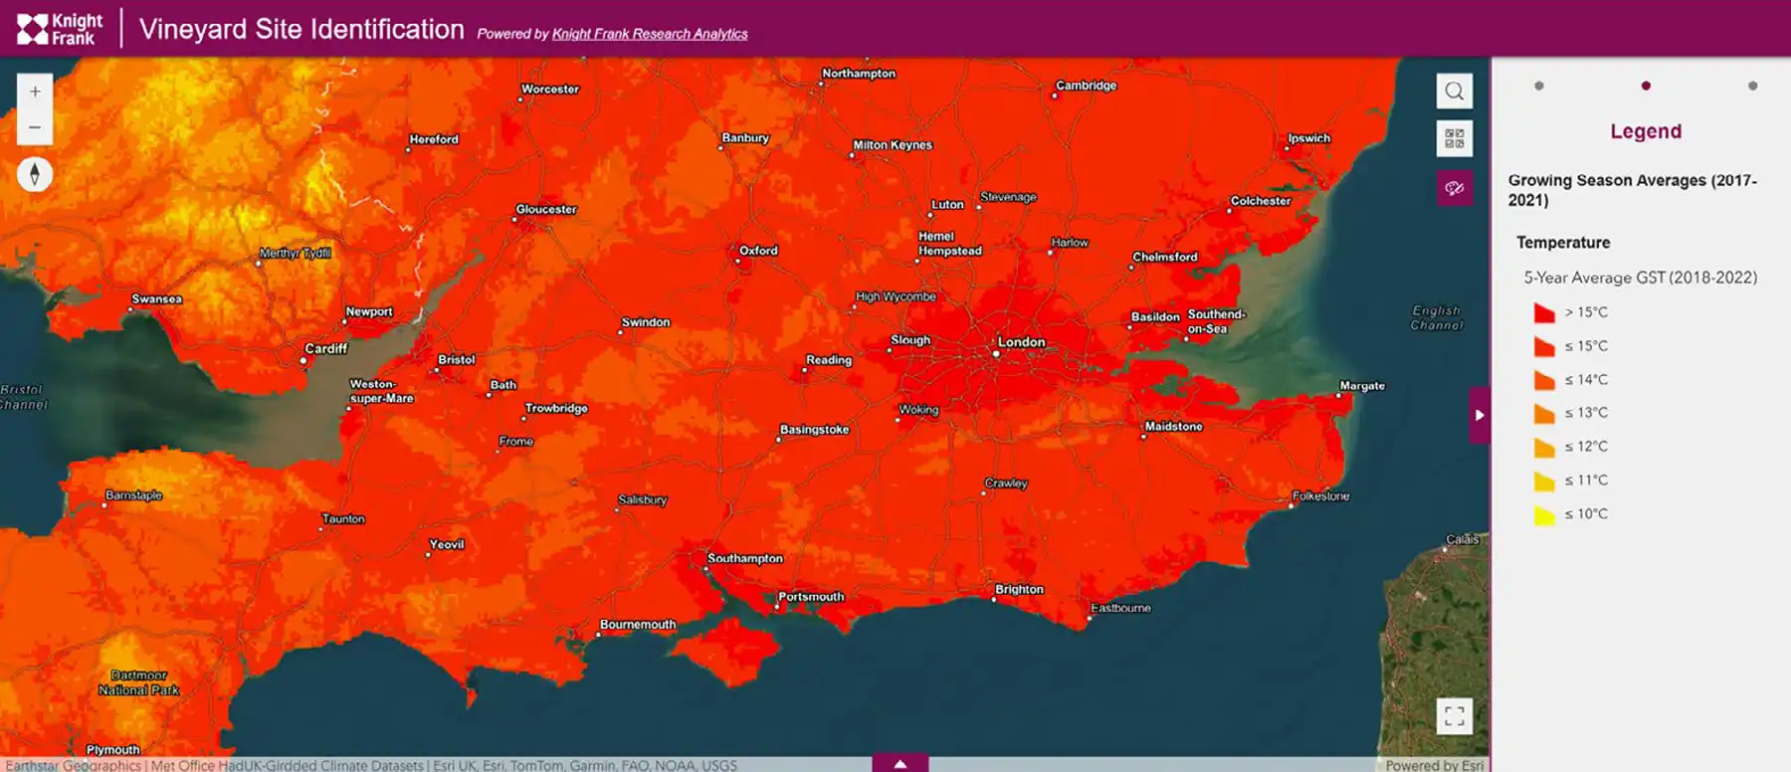Click the Portsmouth city label
Screen dimensions: 1791x772
pyautogui.click(x=811, y=597)
